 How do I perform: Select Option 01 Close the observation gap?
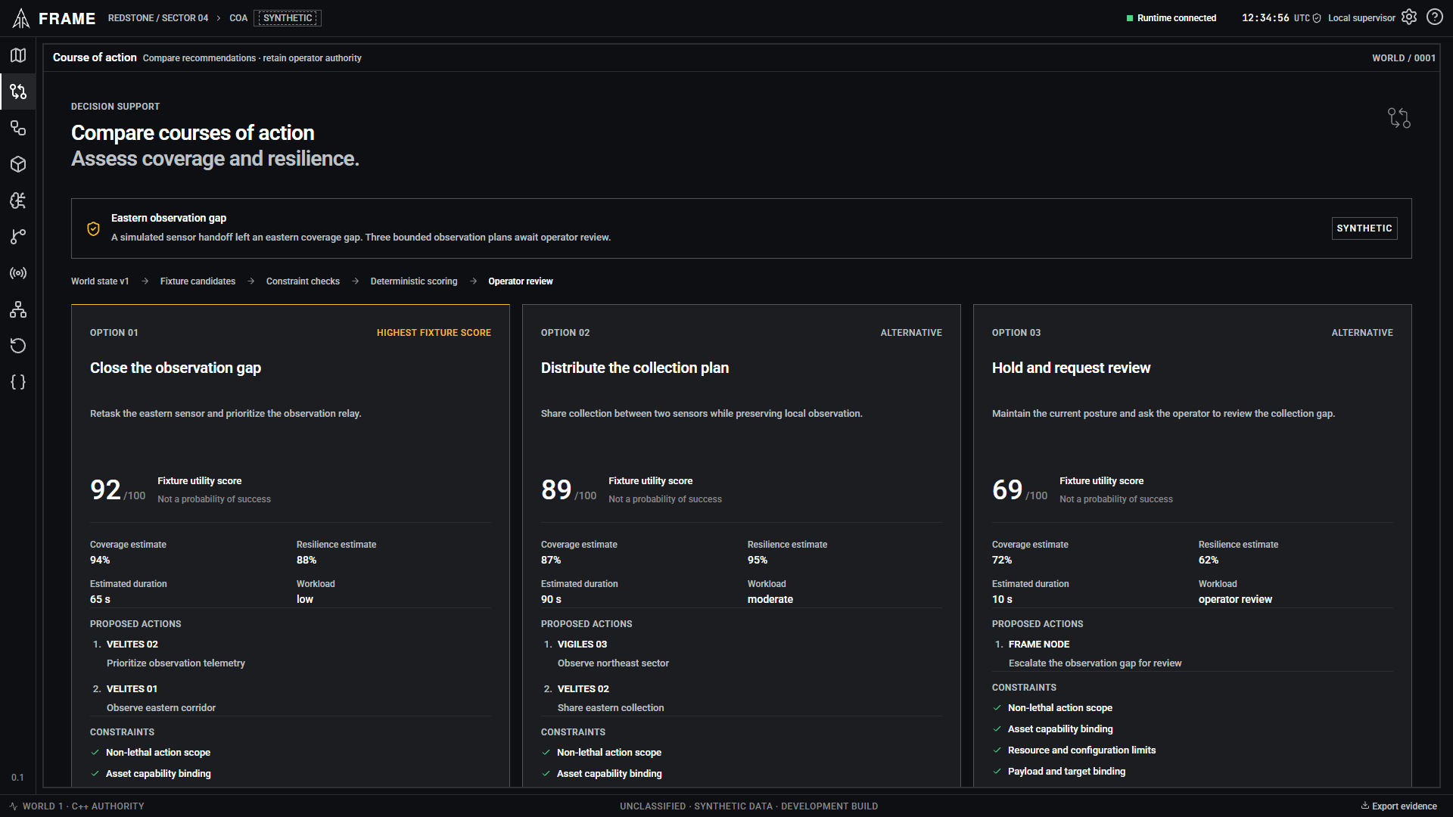[x=291, y=545]
